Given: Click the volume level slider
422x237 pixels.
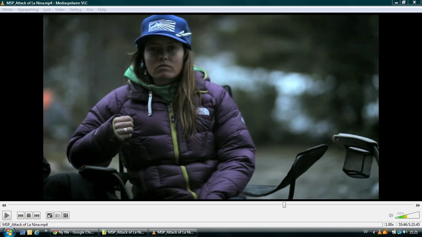Looking at the screenshot, I should [407, 215].
